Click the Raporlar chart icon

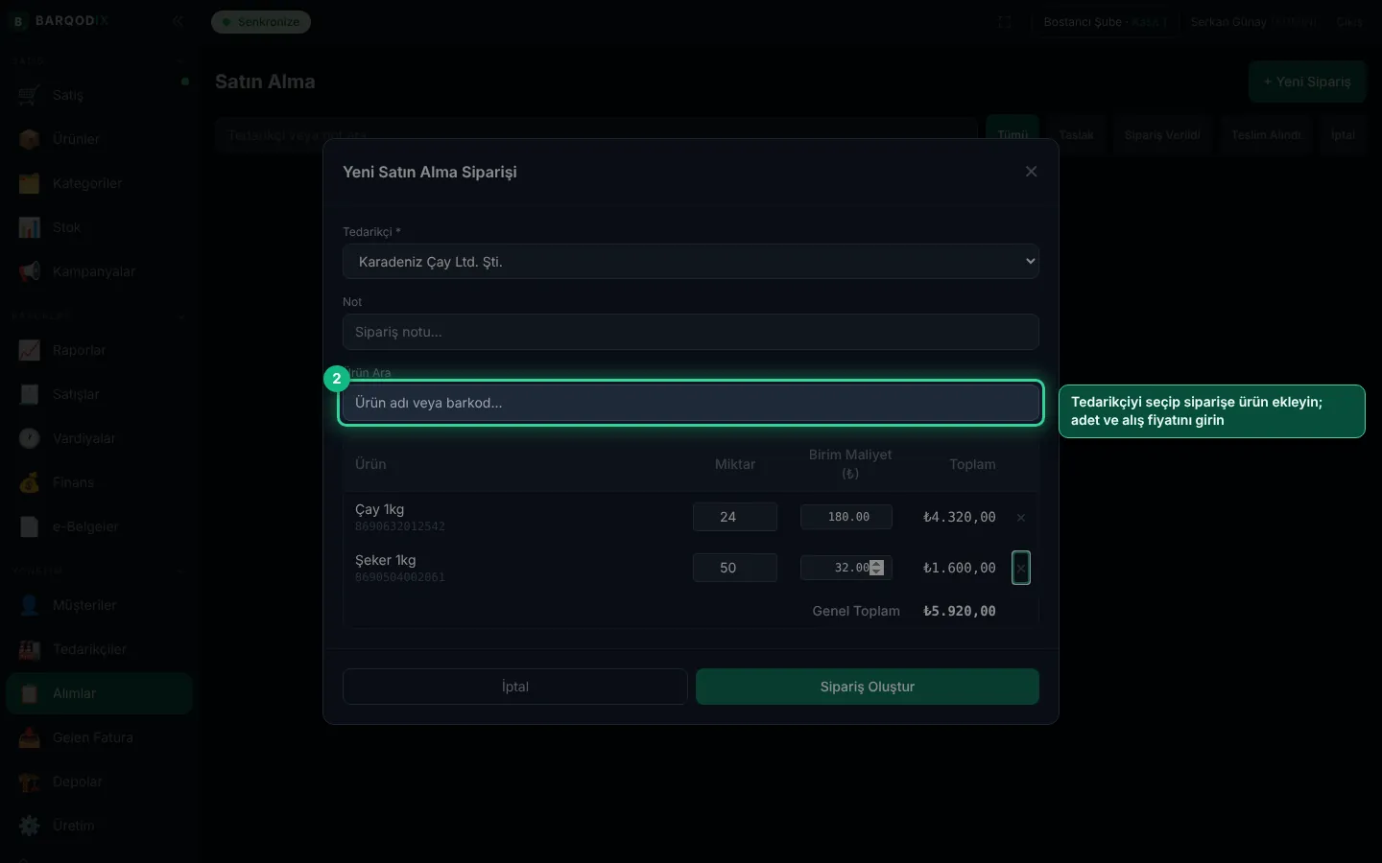click(x=30, y=350)
